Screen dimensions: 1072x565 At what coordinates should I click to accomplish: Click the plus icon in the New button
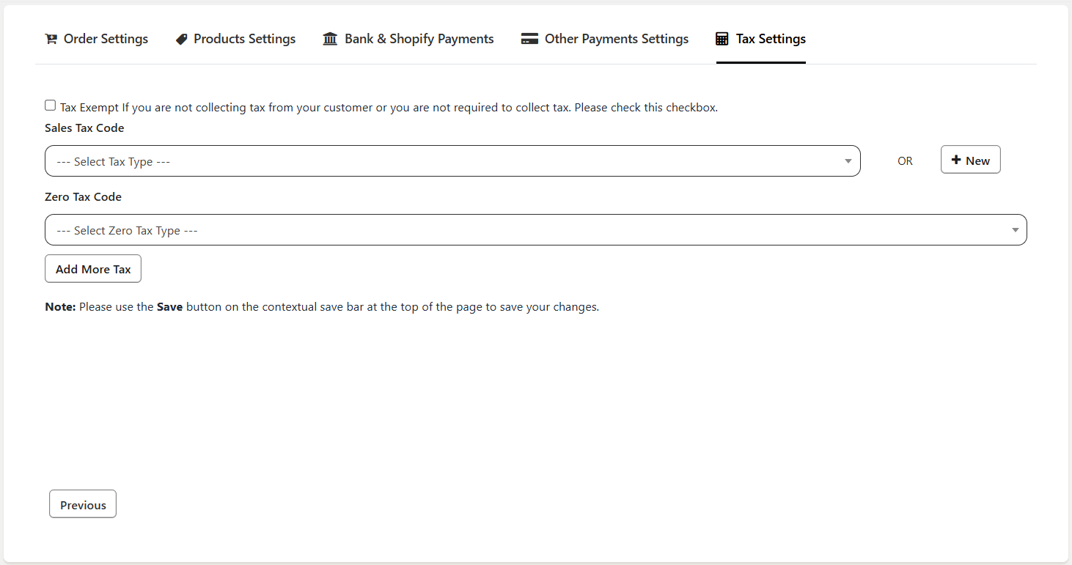click(x=955, y=160)
